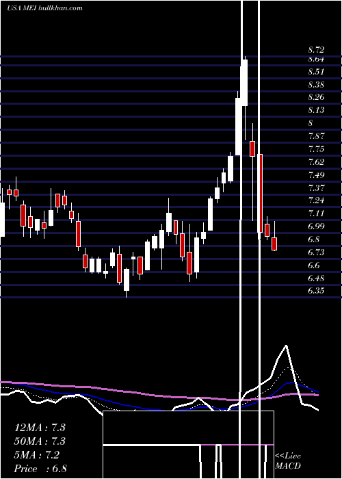
Task: Select the 7.87 price axis label
Action: click(316, 136)
